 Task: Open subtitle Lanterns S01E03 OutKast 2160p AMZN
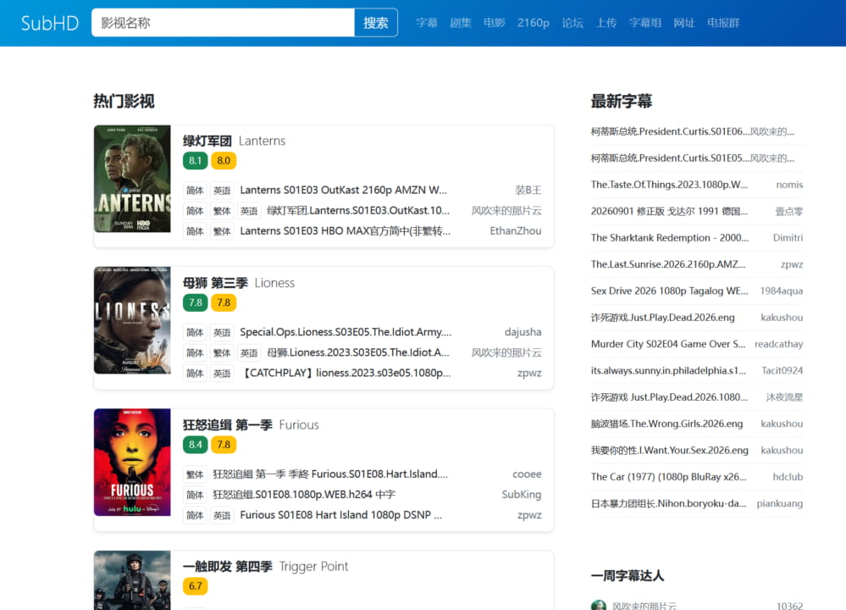343,190
